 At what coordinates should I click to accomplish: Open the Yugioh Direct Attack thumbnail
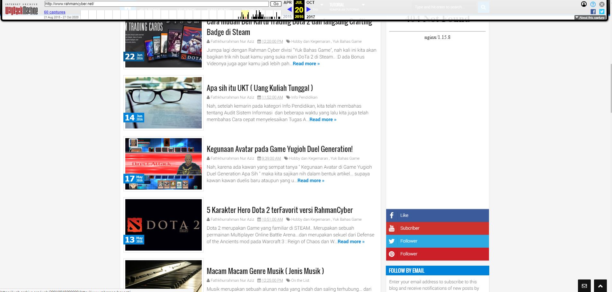click(164, 164)
